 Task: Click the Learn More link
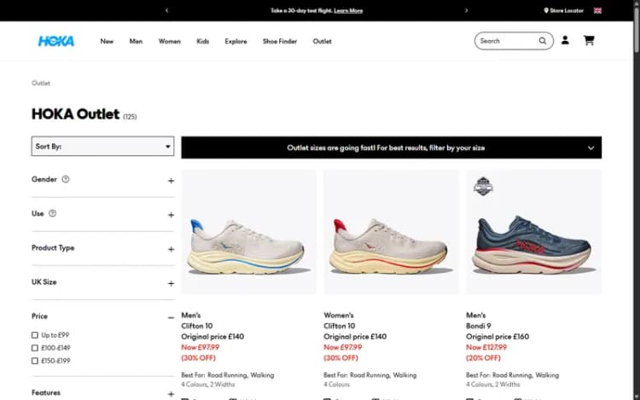pyautogui.click(x=348, y=10)
